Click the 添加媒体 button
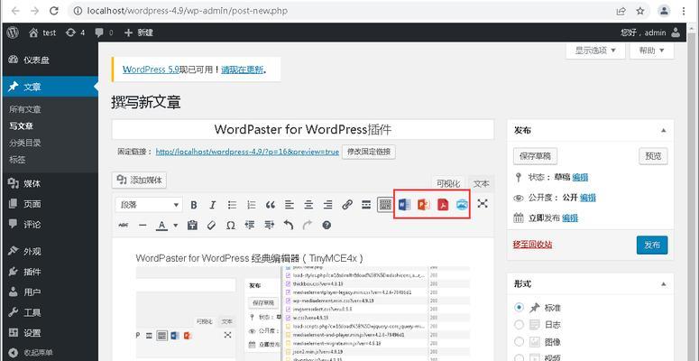699x361 pixels. pyautogui.click(x=139, y=180)
